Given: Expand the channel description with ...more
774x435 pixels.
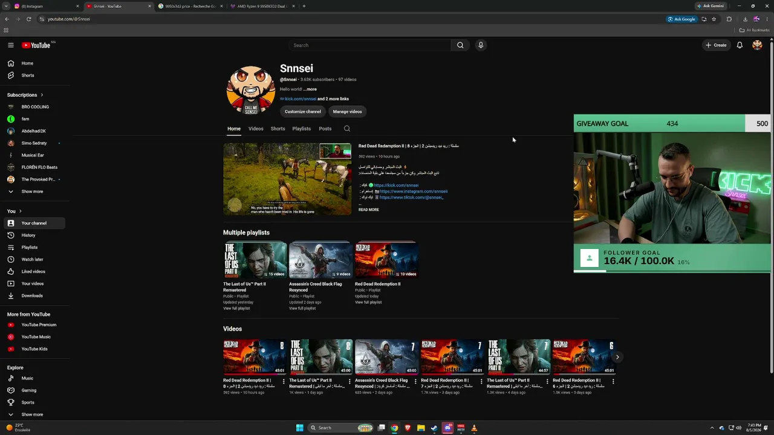Looking at the screenshot, I should pyautogui.click(x=310, y=89).
